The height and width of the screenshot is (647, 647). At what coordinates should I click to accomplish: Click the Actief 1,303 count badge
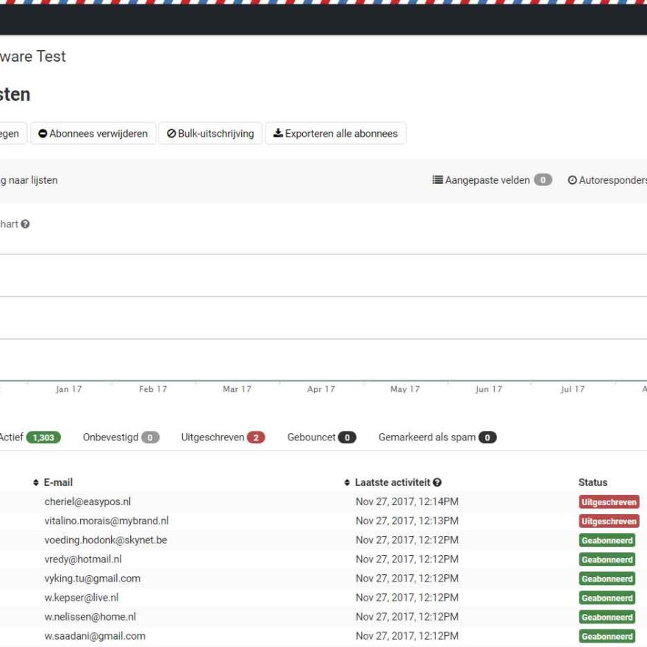click(43, 437)
